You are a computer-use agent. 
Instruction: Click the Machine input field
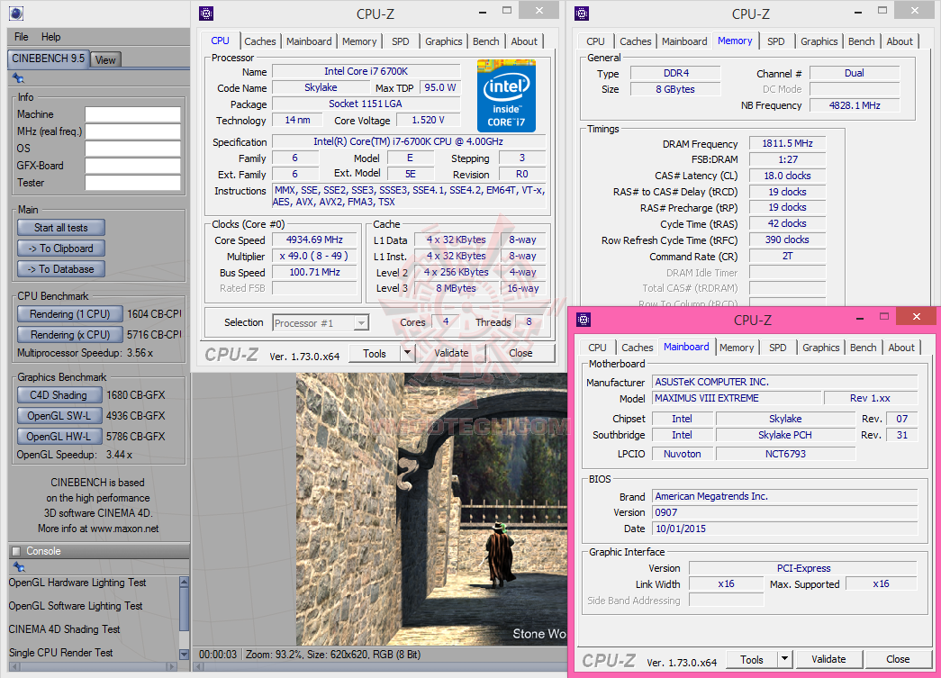(x=132, y=114)
